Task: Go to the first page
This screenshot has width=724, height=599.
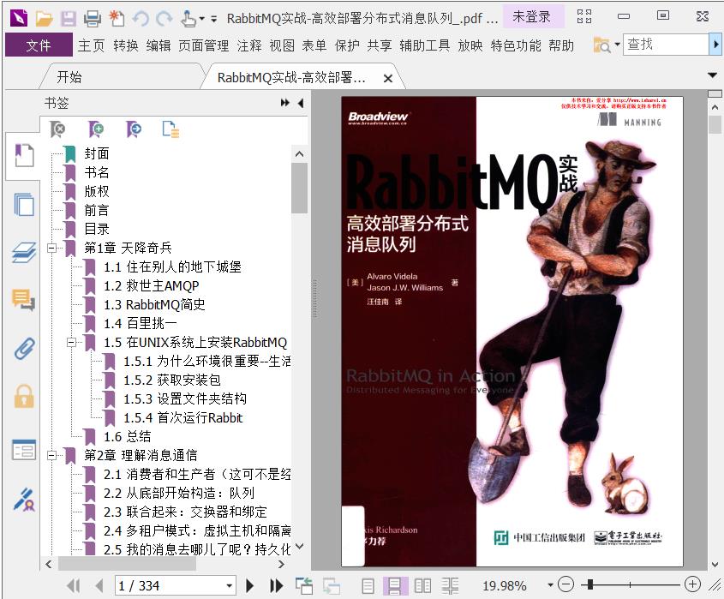Action: pyautogui.click(x=73, y=585)
